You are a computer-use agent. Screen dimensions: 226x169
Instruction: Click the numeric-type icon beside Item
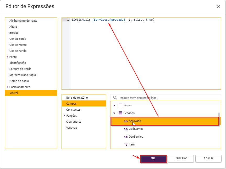coord(126,145)
